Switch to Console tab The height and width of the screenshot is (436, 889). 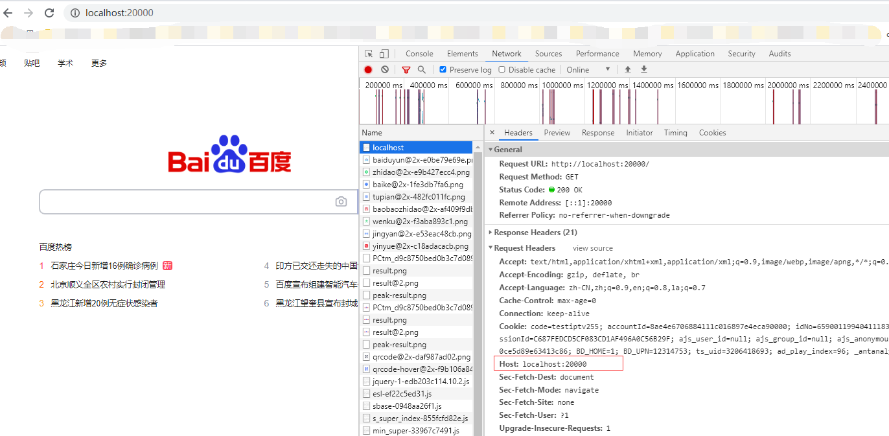pos(419,54)
